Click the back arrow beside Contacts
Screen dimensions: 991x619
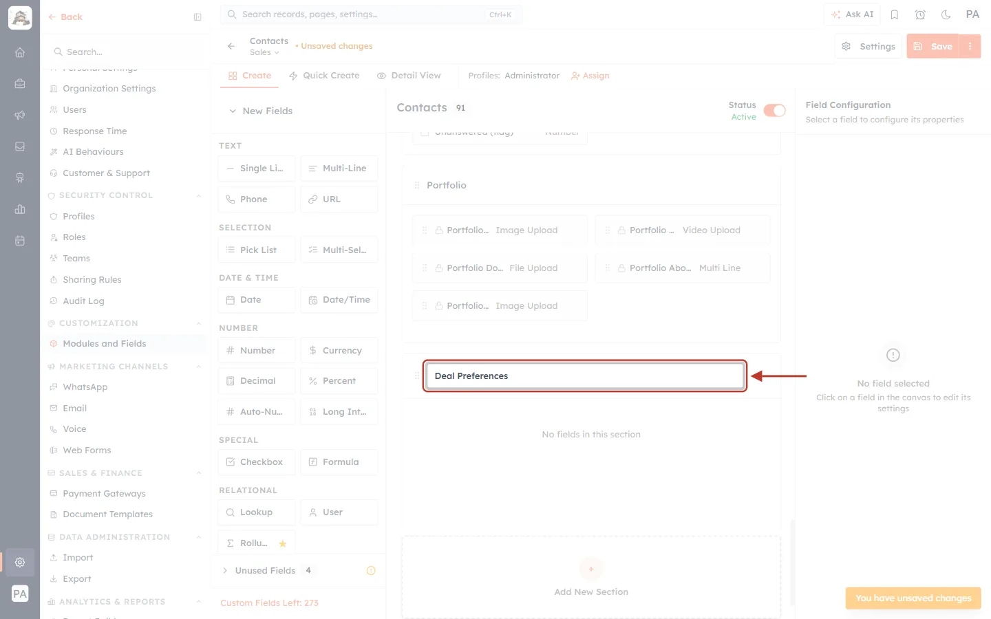231,46
